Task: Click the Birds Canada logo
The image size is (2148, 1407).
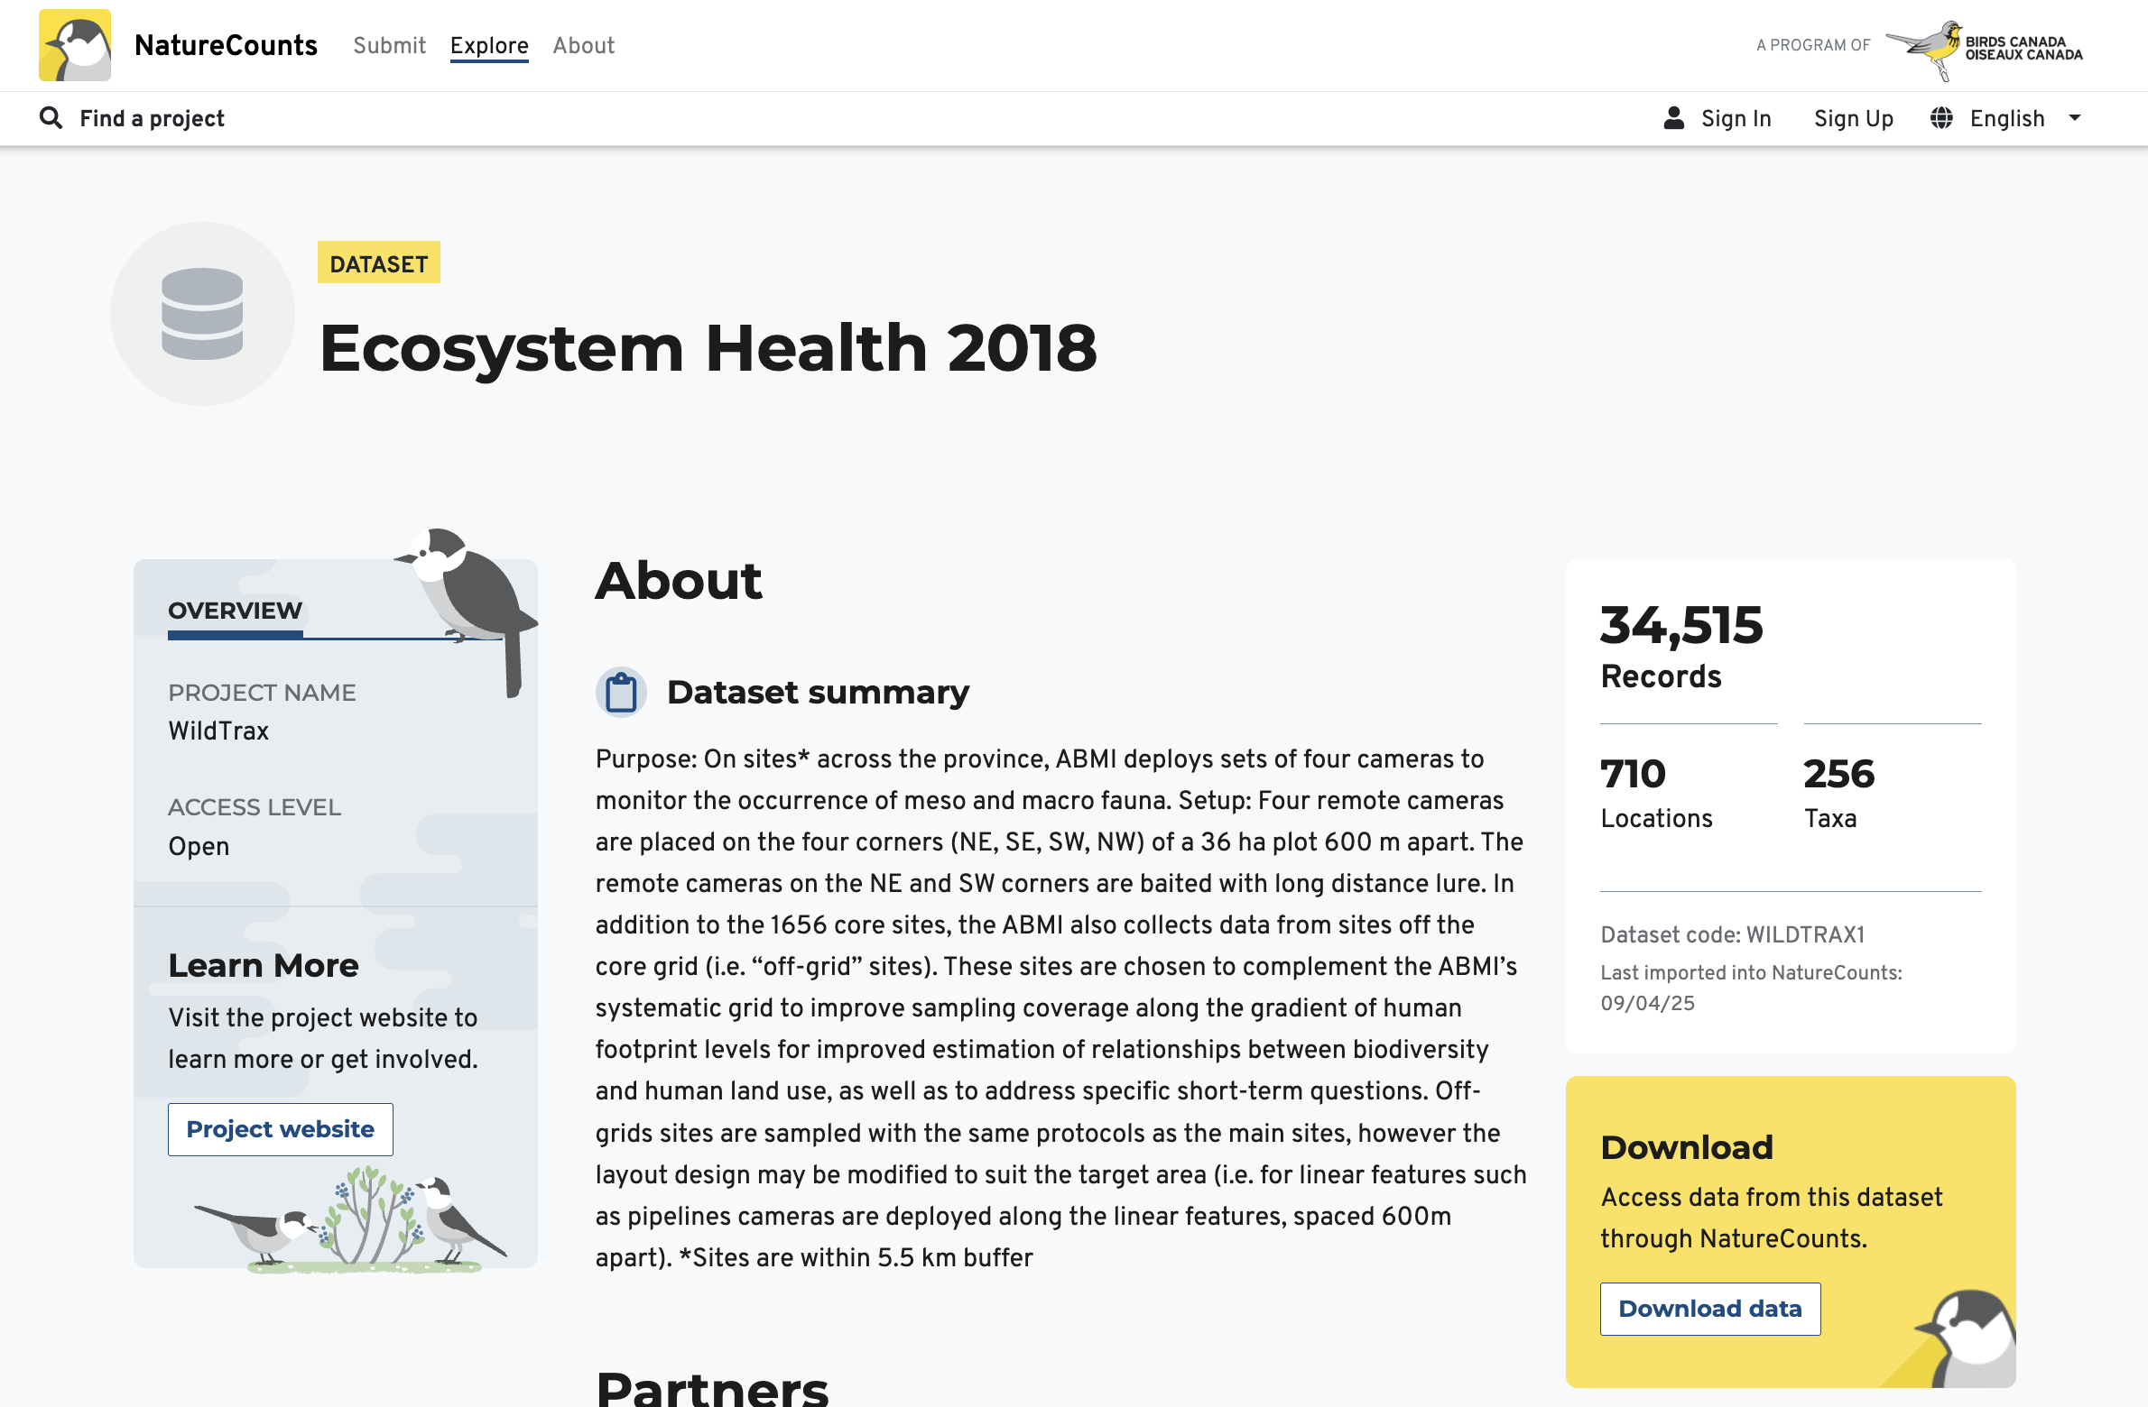Action: tap(1984, 49)
